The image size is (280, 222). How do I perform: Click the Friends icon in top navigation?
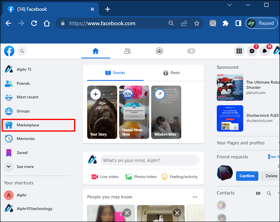click(x=128, y=51)
